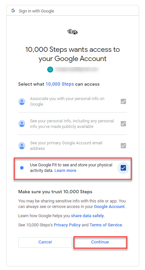Click the greyed See personal info checkbox
Image resolution: width=145 pixels, height=270 pixels.
tap(123, 123)
